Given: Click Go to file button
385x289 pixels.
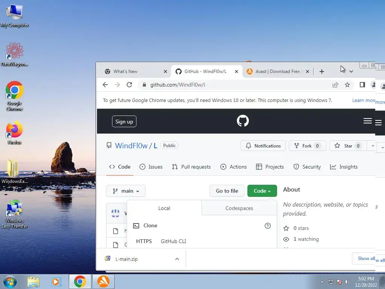Looking at the screenshot, I should tap(227, 191).
